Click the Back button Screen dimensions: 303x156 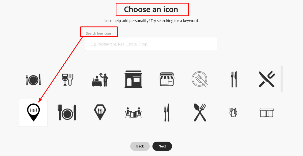(x=140, y=146)
